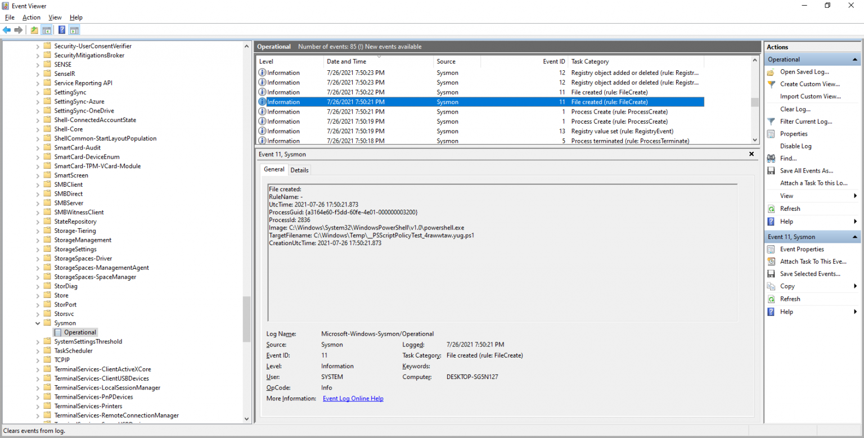Open Filter Current Log dialog
The width and height of the screenshot is (864, 438).
(805, 121)
